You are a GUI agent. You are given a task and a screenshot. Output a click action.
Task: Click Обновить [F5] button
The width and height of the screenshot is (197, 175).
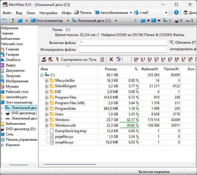point(183,42)
